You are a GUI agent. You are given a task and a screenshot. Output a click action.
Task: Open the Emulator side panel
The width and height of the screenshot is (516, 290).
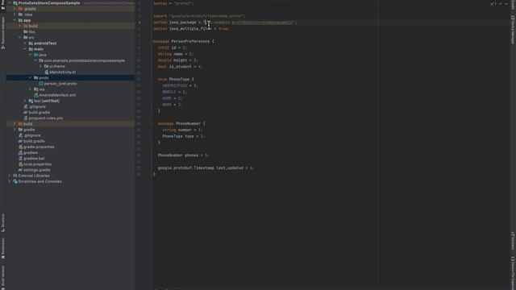(x=513, y=241)
